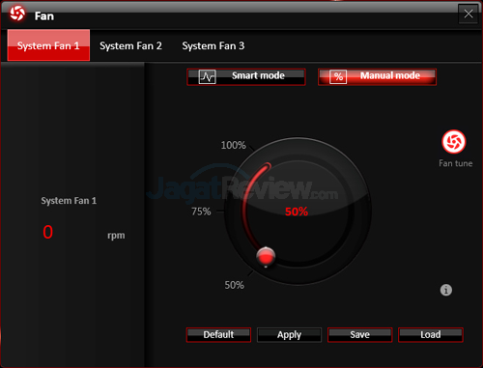Open the info icon near the dial

[x=446, y=290]
